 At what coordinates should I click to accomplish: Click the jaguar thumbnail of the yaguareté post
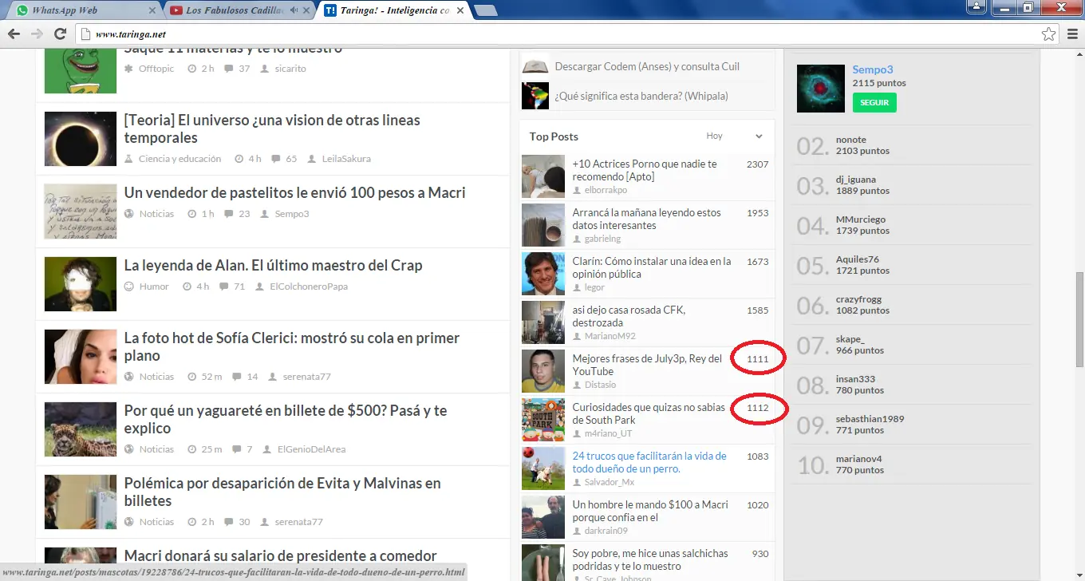(x=81, y=429)
